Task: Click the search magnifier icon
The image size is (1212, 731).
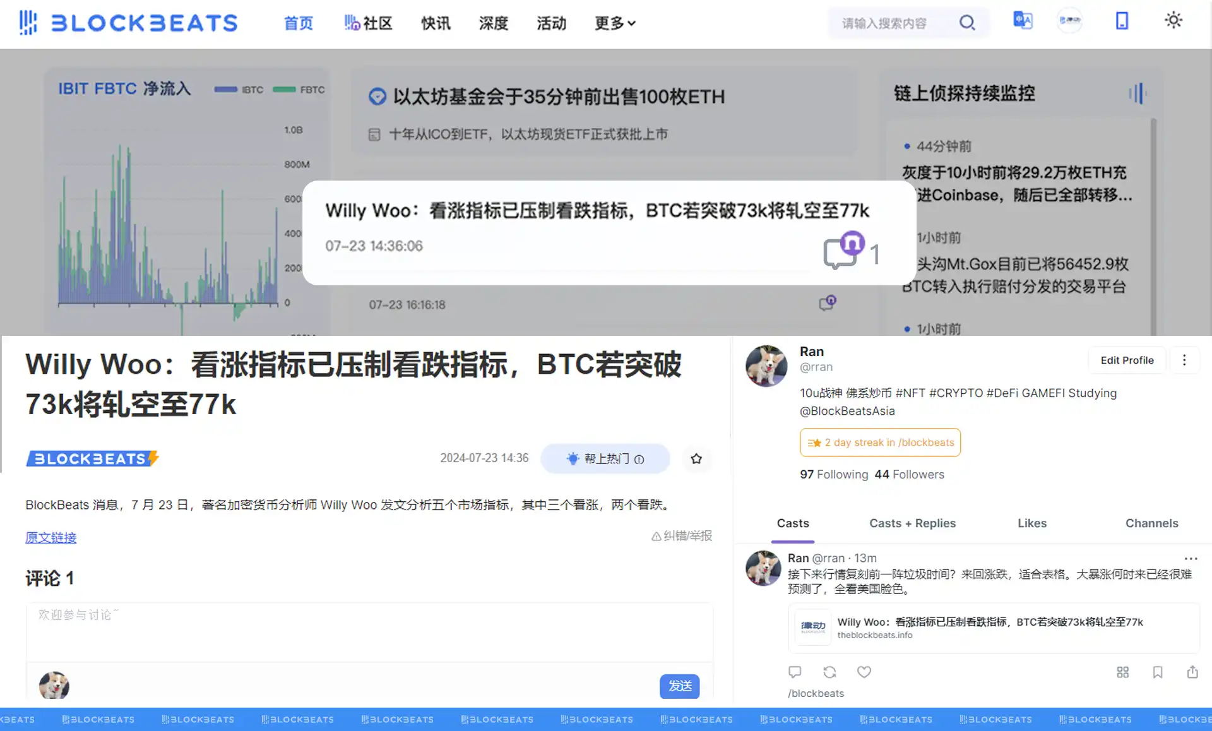Action: point(966,23)
